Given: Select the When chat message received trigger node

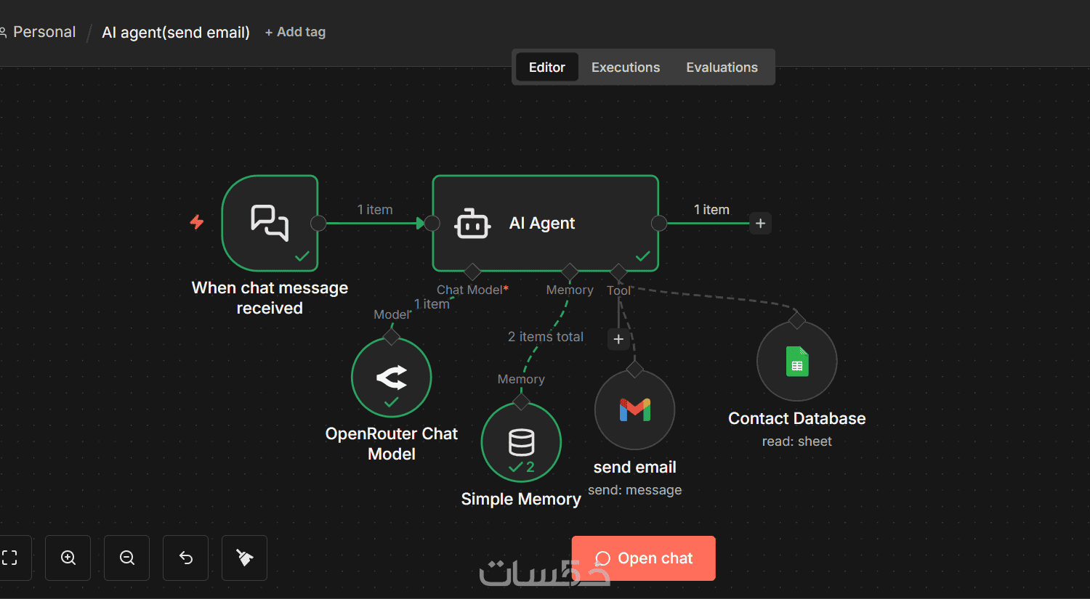Looking at the screenshot, I should coord(270,223).
